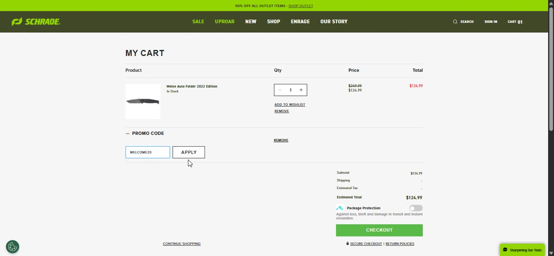The width and height of the screenshot is (554, 256).
Task: Open Melee Auto Folder 2022 Edition title
Action: click(x=192, y=87)
